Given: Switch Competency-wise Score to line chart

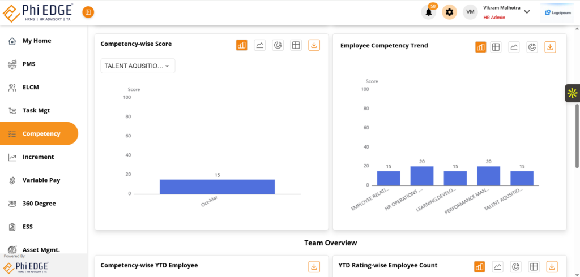Looking at the screenshot, I should coord(260,46).
